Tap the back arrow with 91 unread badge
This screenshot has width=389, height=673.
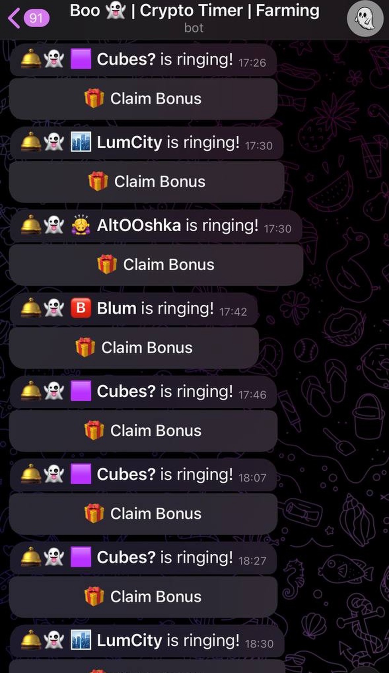point(28,18)
